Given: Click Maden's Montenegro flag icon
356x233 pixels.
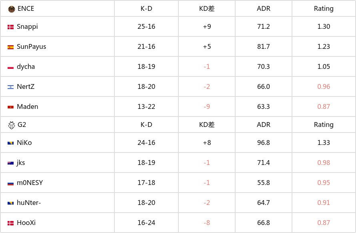Looking at the screenshot, I should [x=10, y=107].
